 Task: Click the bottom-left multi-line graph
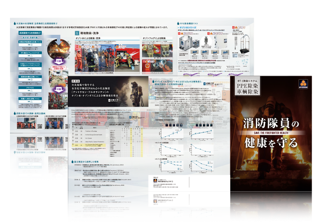tap(171, 166)
